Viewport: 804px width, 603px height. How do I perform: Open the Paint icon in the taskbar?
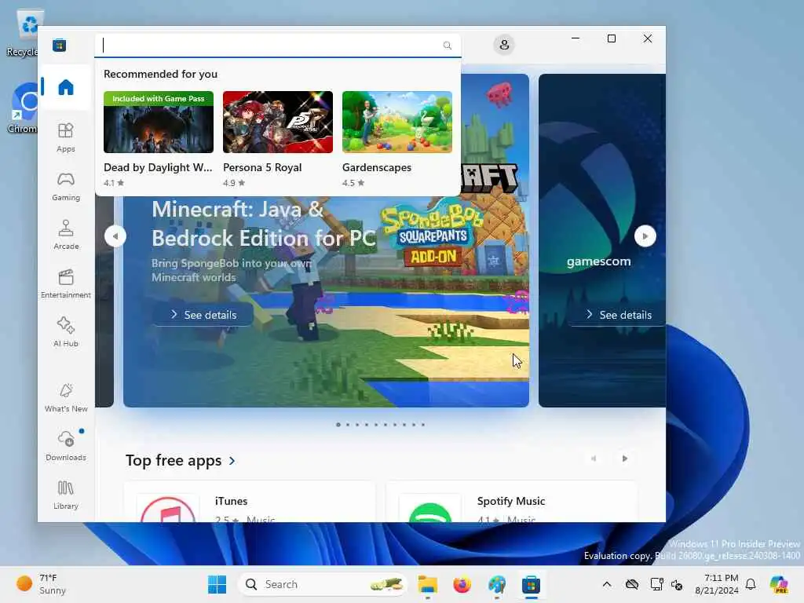(x=496, y=584)
